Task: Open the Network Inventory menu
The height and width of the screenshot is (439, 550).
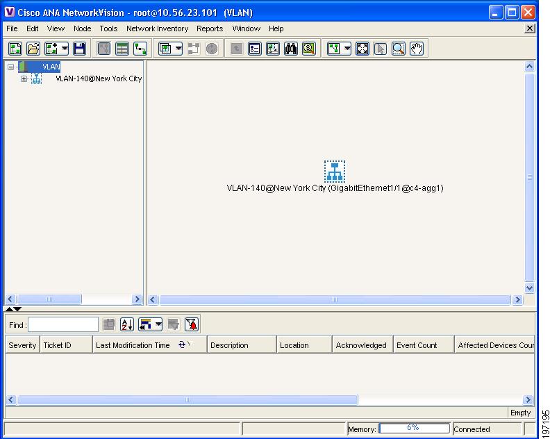Action: point(157,28)
